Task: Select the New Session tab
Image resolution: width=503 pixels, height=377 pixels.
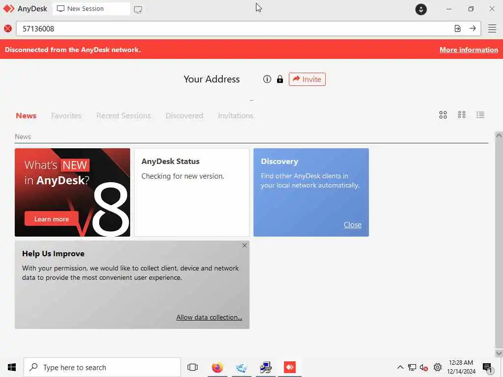Action: click(91, 9)
